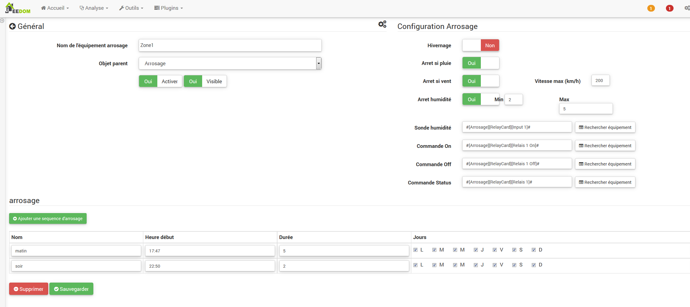Uncheck L checkbox in matin row
The width and height of the screenshot is (690, 307).
click(x=415, y=250)
